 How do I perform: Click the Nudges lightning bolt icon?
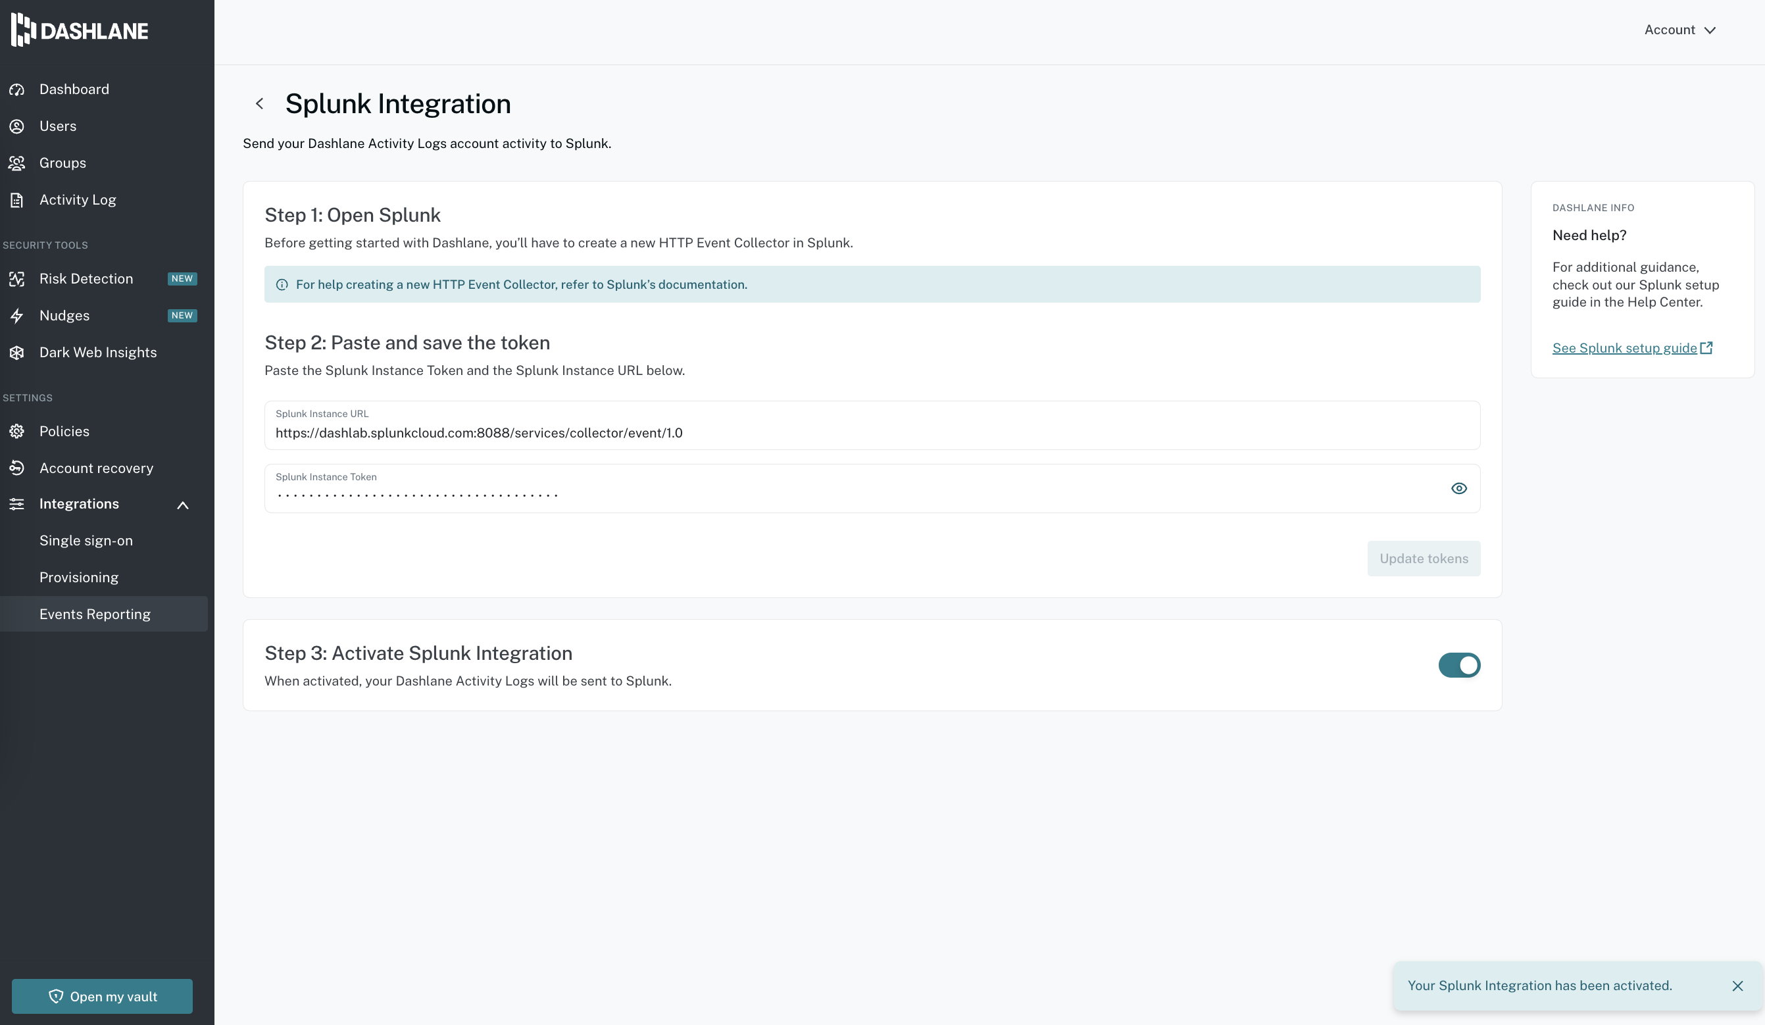click(17, 316)
